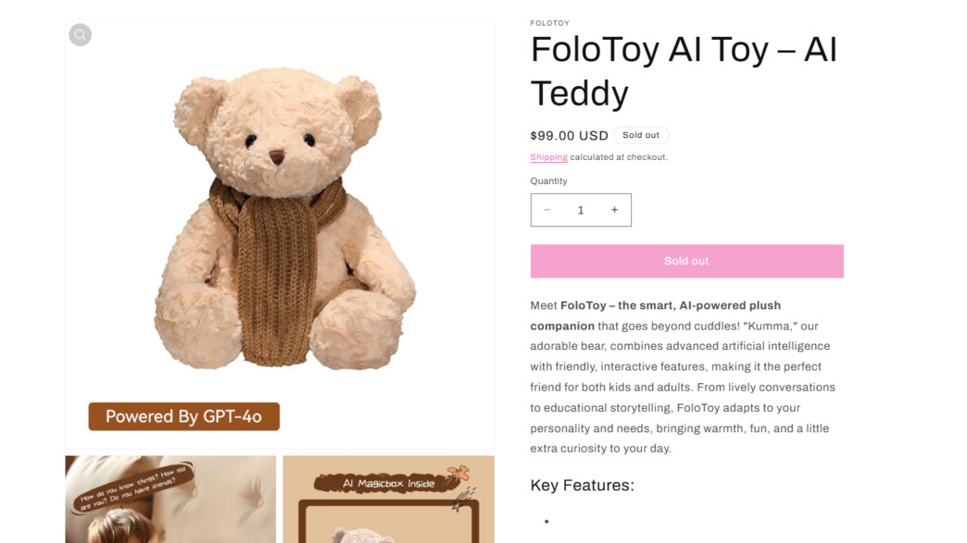The height and width of the screenshot is (543, 967).
Task: Open the AI Magicbox Inside thumbnail
Action: pos(388,500)
